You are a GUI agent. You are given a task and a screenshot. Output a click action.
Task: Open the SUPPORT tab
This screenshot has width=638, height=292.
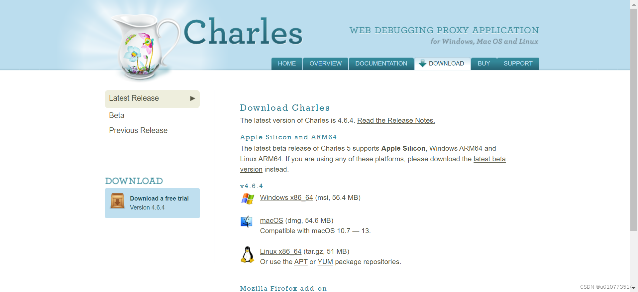pyautogui.click(x=518, y=64)
